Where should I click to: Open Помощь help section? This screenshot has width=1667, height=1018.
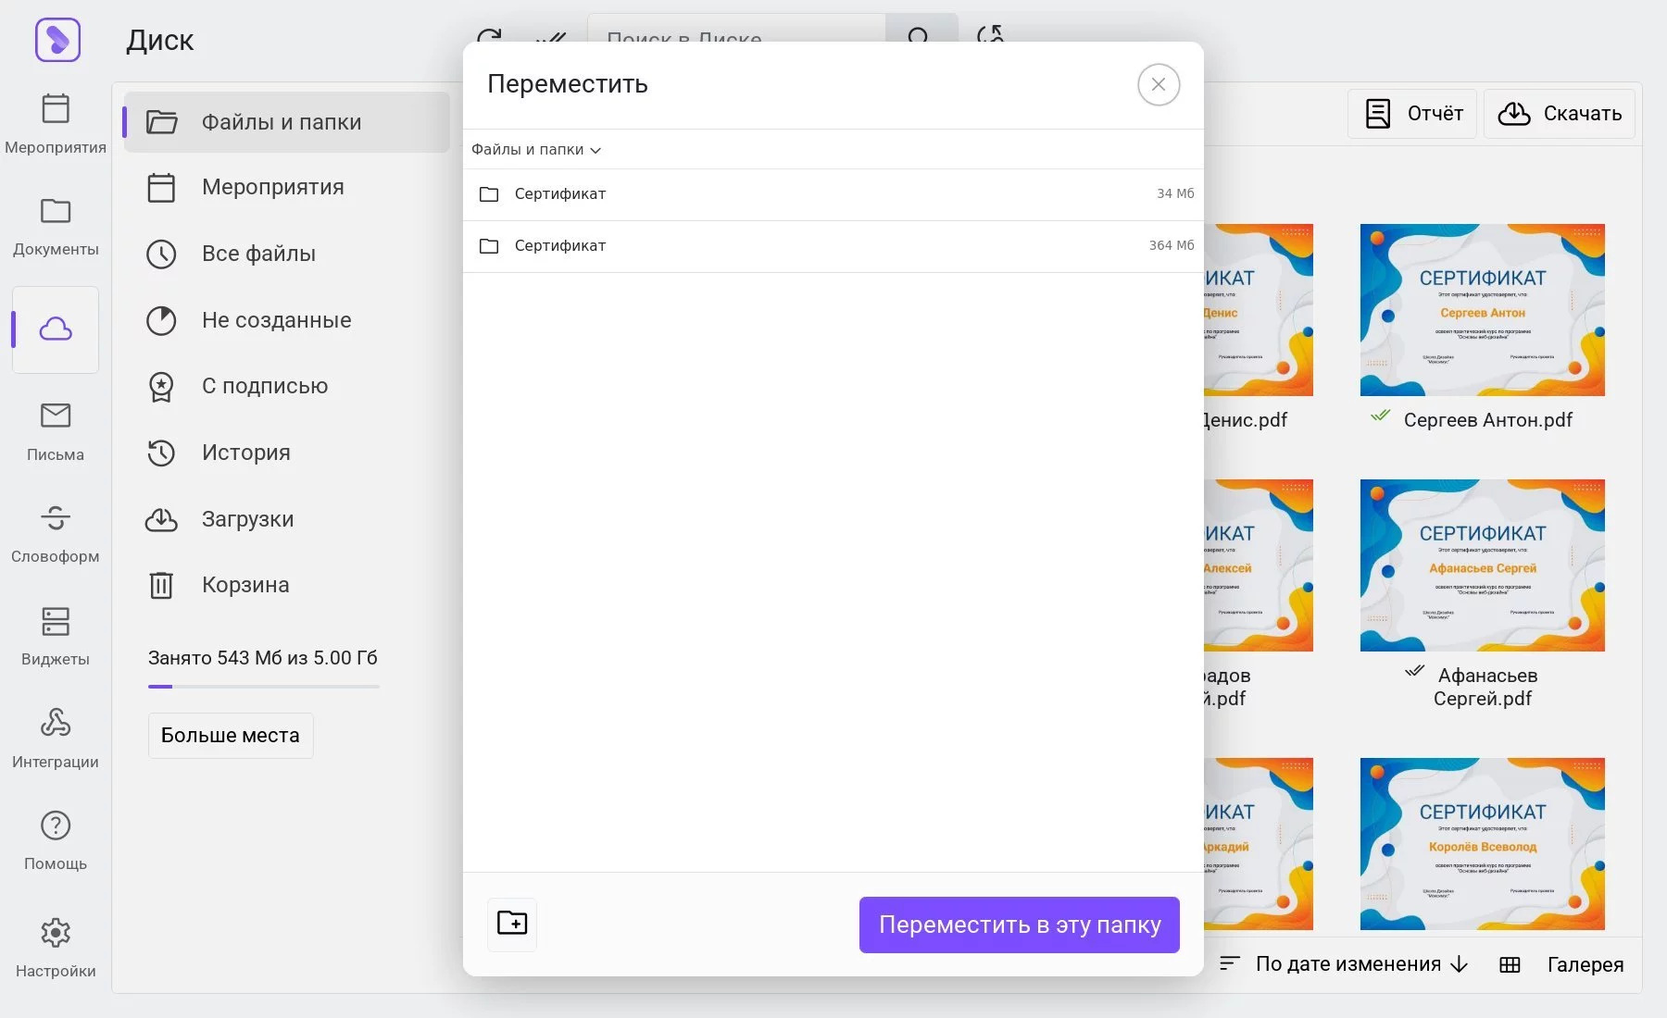pos(56,840)
